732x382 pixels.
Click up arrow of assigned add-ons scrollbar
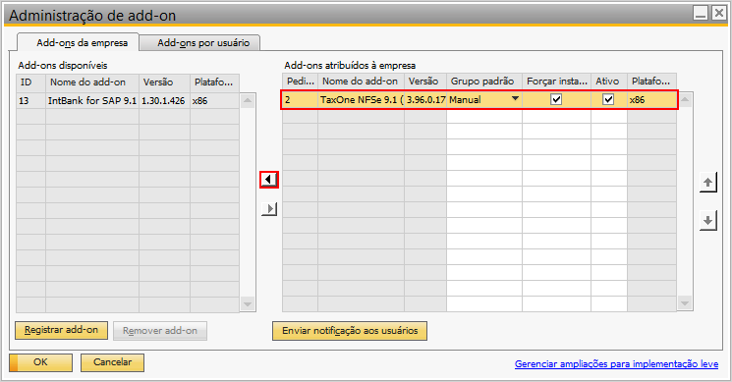click(685, 99)
